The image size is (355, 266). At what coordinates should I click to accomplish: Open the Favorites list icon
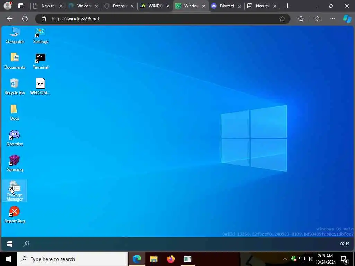point(318,19)
